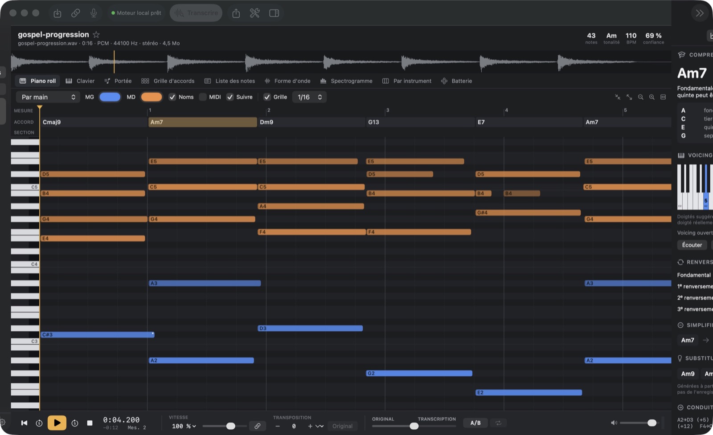The width and height of the screenshot is (713, 435).
Task: Toggle the loop icon next to A/B
Action: point(498,423)
